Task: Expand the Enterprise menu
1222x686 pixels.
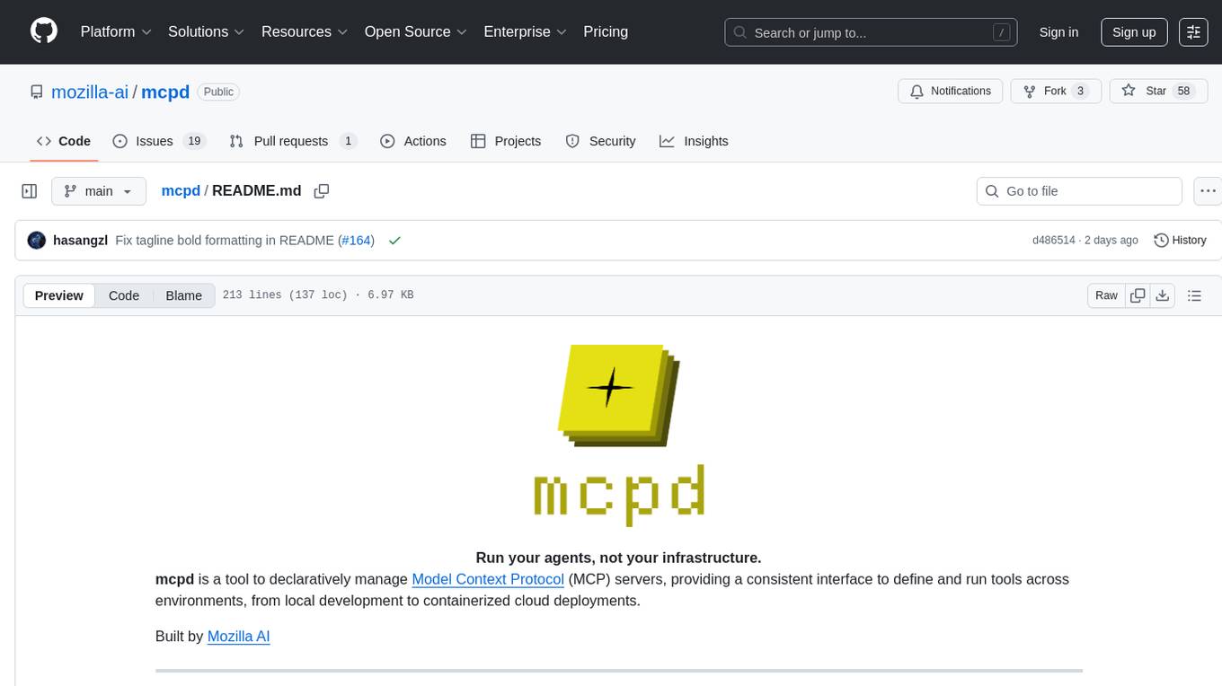Action: click(x=526, y=31)
